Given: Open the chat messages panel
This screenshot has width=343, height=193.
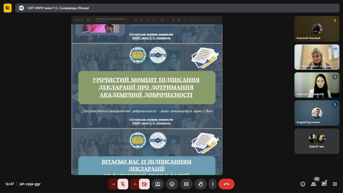Looking at the screenshot, I should tap(324, 184).
